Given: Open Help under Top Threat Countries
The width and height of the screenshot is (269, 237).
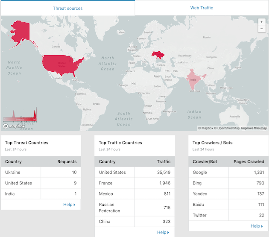Looking at the screenshot, I should click(x=69, y=205).
